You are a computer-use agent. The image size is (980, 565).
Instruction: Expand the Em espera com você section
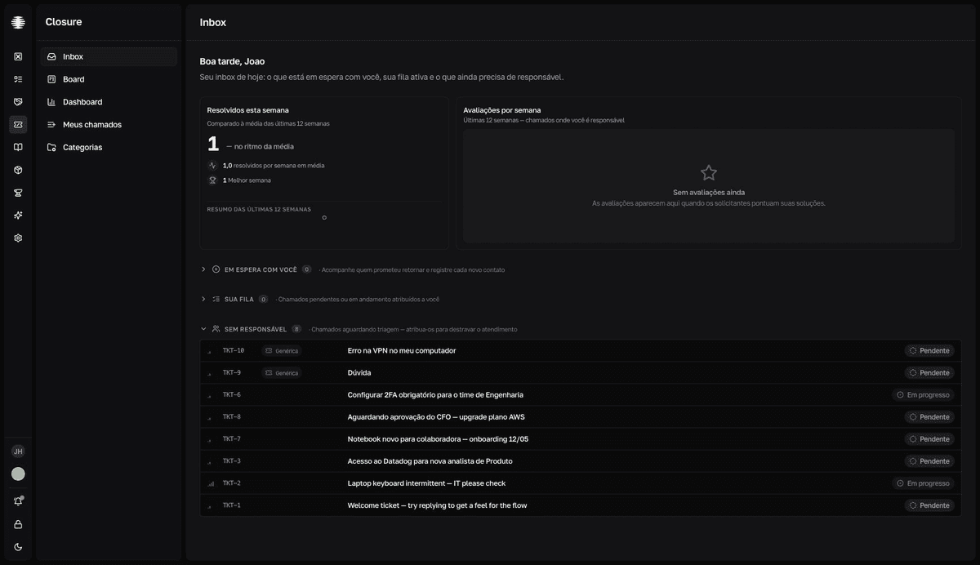tap(203, 269)
